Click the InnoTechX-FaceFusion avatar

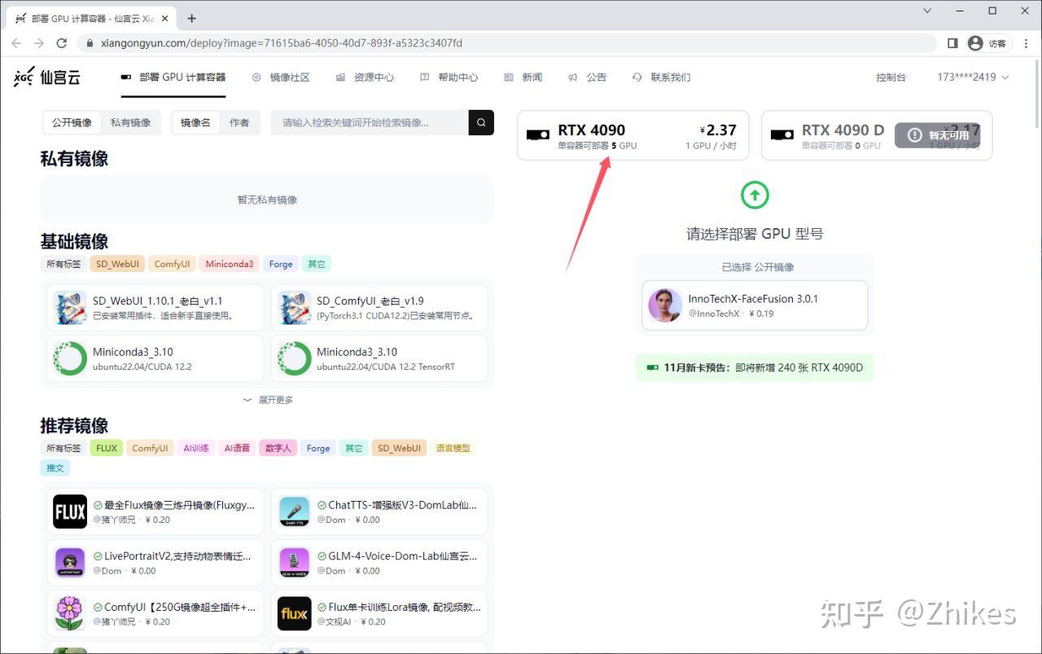[x=665, y=305]
